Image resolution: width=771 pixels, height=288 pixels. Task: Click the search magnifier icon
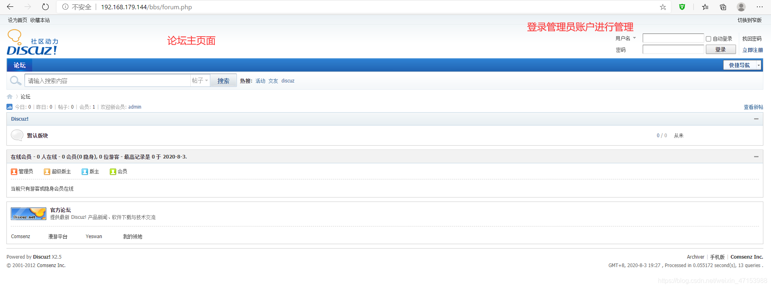[15, 80]
